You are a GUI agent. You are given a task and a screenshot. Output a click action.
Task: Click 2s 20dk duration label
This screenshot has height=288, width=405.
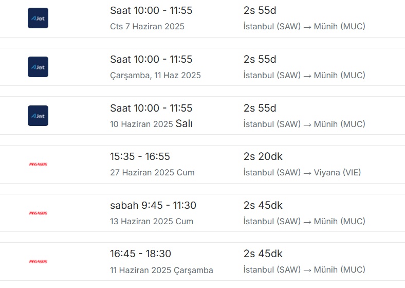pos(263,157)
